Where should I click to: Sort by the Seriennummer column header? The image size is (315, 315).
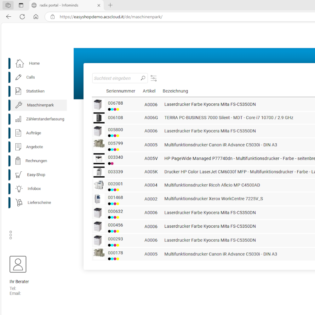[121, 91]
